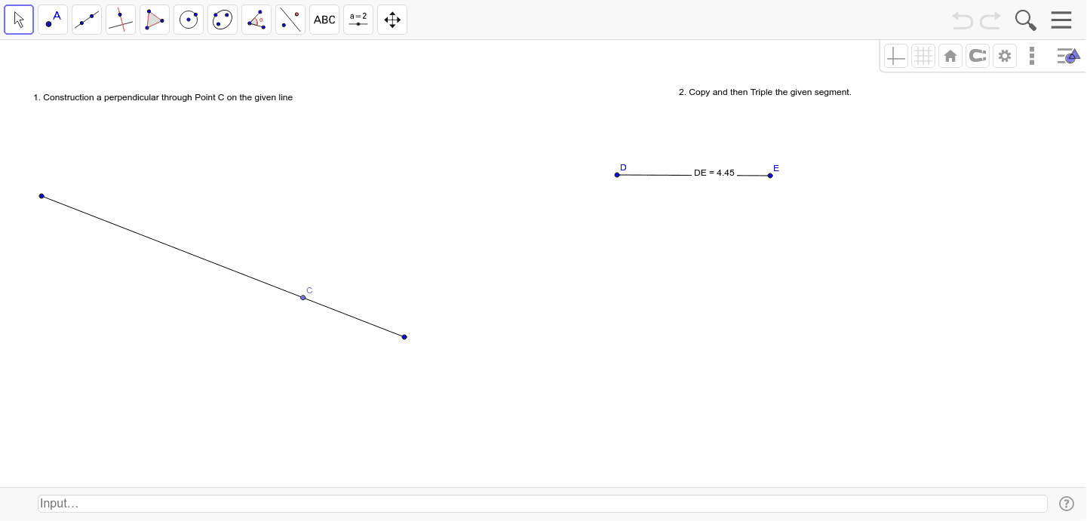Click the 'Construction a perpendicular' instruction text

click(x=163, y=97)
